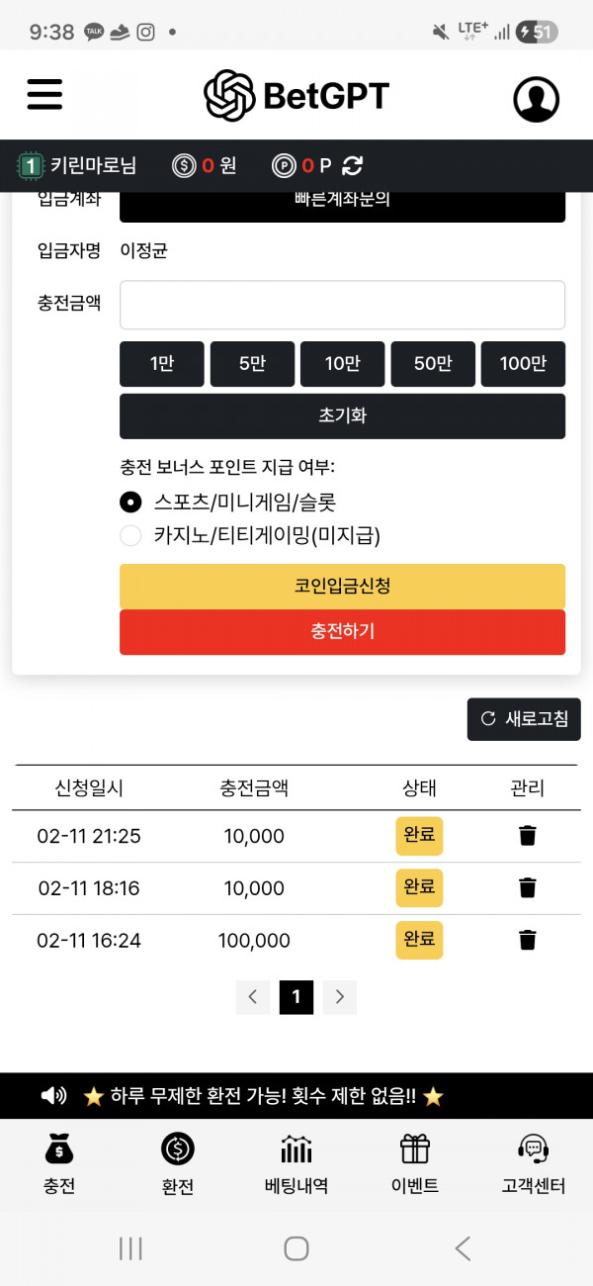Open the user profile icon
Screen dimensions: 593x1286
tap(536, 99)
